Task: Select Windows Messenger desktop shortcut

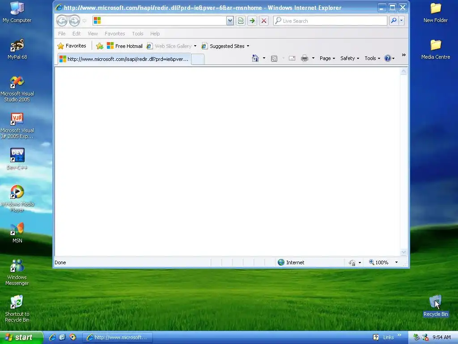Action: click(17, 272)
